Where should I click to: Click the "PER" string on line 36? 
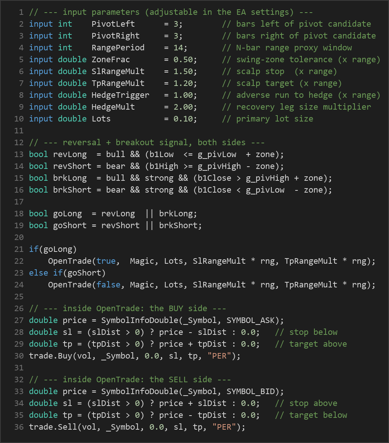(224, 427)
